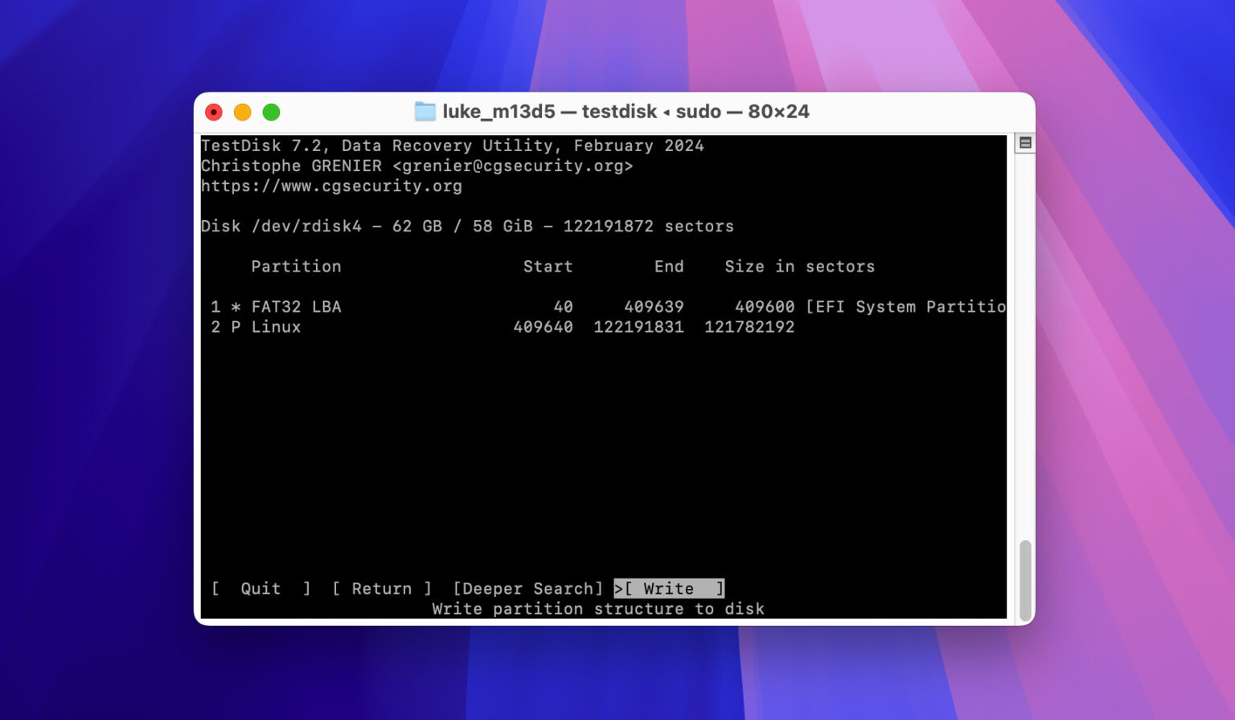Click the disk info line for /dev/rdisk4

pos(466,226)
